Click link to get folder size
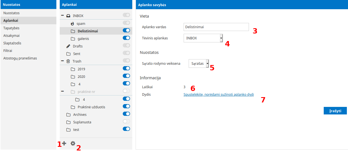 pos(219,95)
